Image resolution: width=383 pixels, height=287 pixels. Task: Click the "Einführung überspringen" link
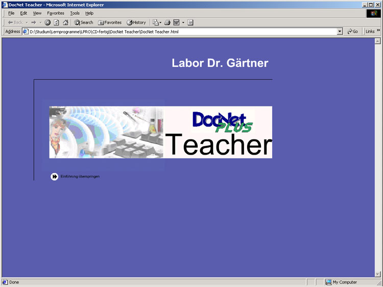tap(80, 176)
